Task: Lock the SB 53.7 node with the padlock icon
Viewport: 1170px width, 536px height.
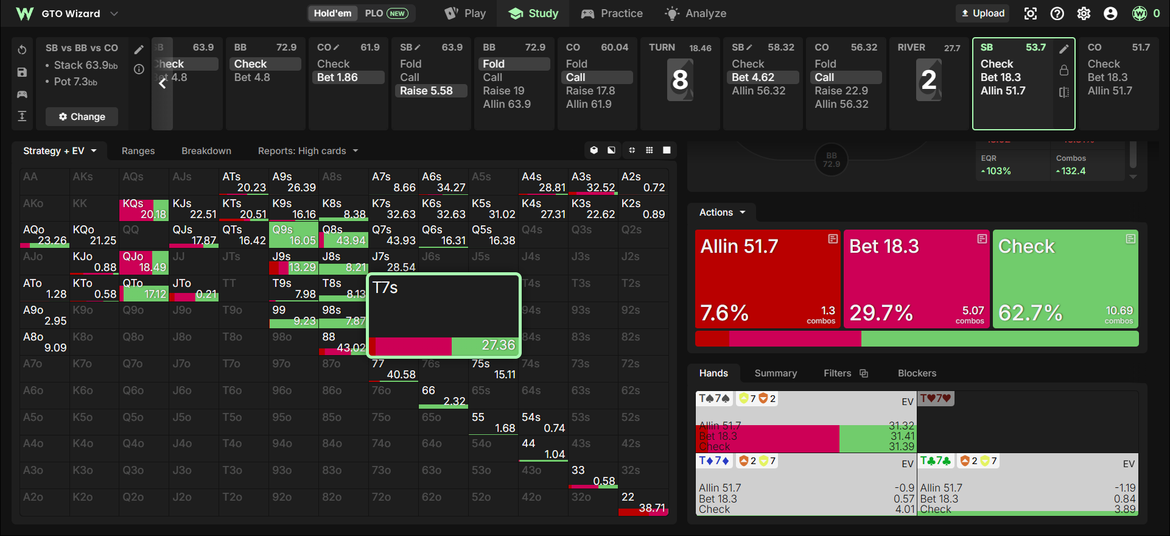Action: (1064, 71)
